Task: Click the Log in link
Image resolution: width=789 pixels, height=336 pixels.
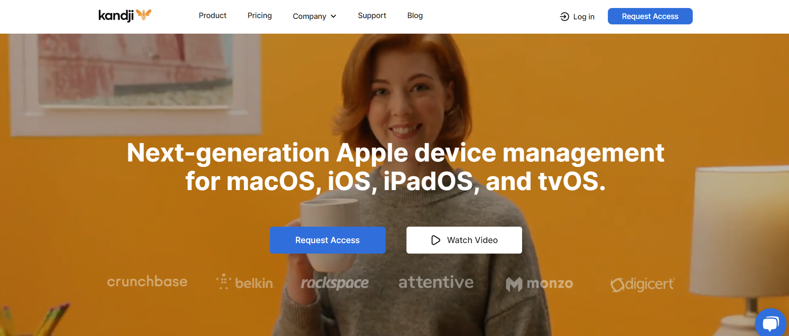Action: click(583, 16)
